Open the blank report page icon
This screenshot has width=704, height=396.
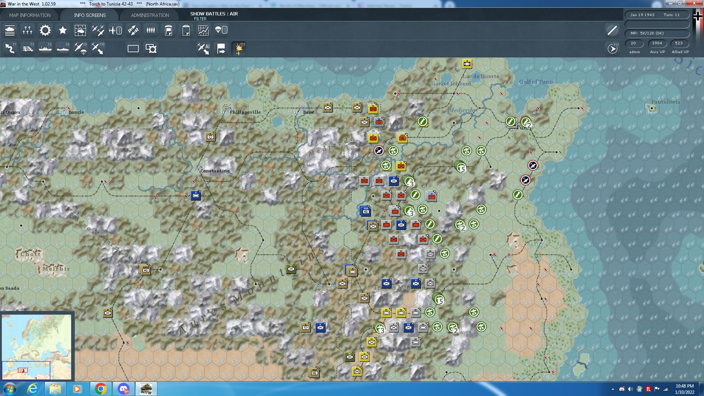(186, 30)
